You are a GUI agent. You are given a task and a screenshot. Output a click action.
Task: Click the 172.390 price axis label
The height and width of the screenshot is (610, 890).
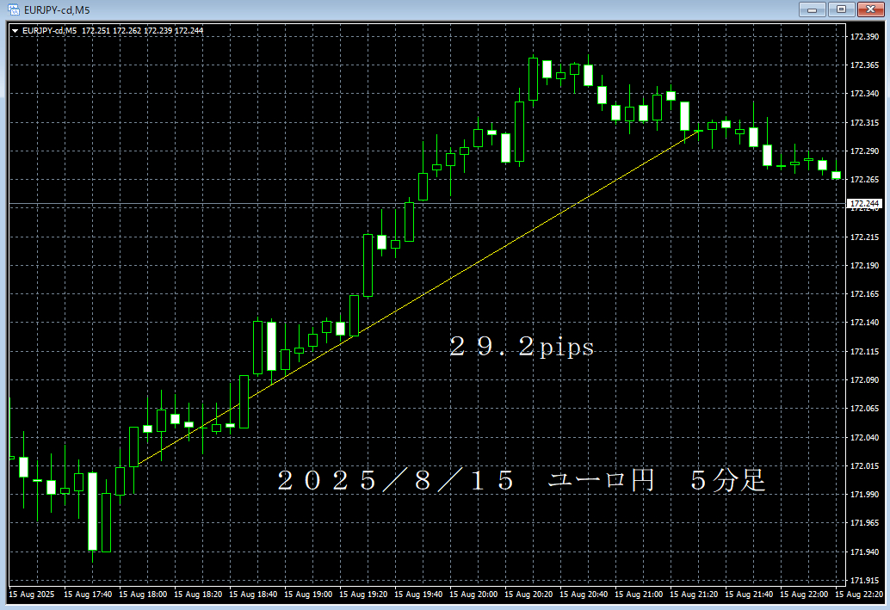[864, 37]
